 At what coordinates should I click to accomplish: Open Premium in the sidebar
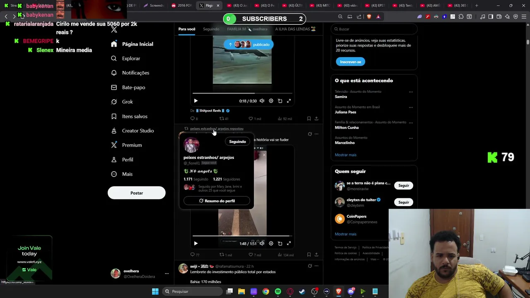[126, 145]
